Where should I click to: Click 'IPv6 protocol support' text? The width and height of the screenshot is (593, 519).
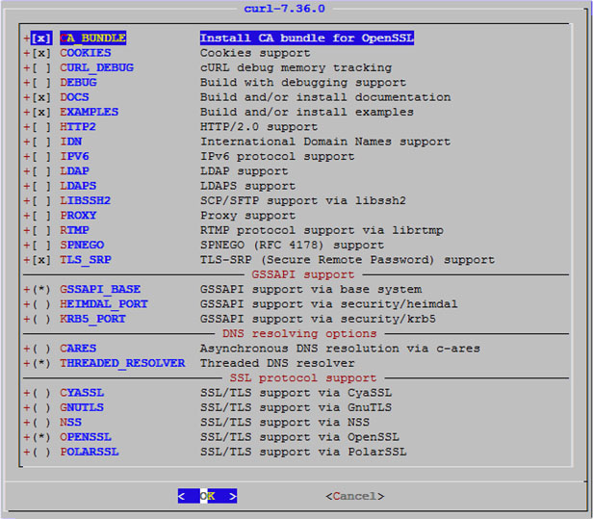pyautogui.click(x=277, y=156)
